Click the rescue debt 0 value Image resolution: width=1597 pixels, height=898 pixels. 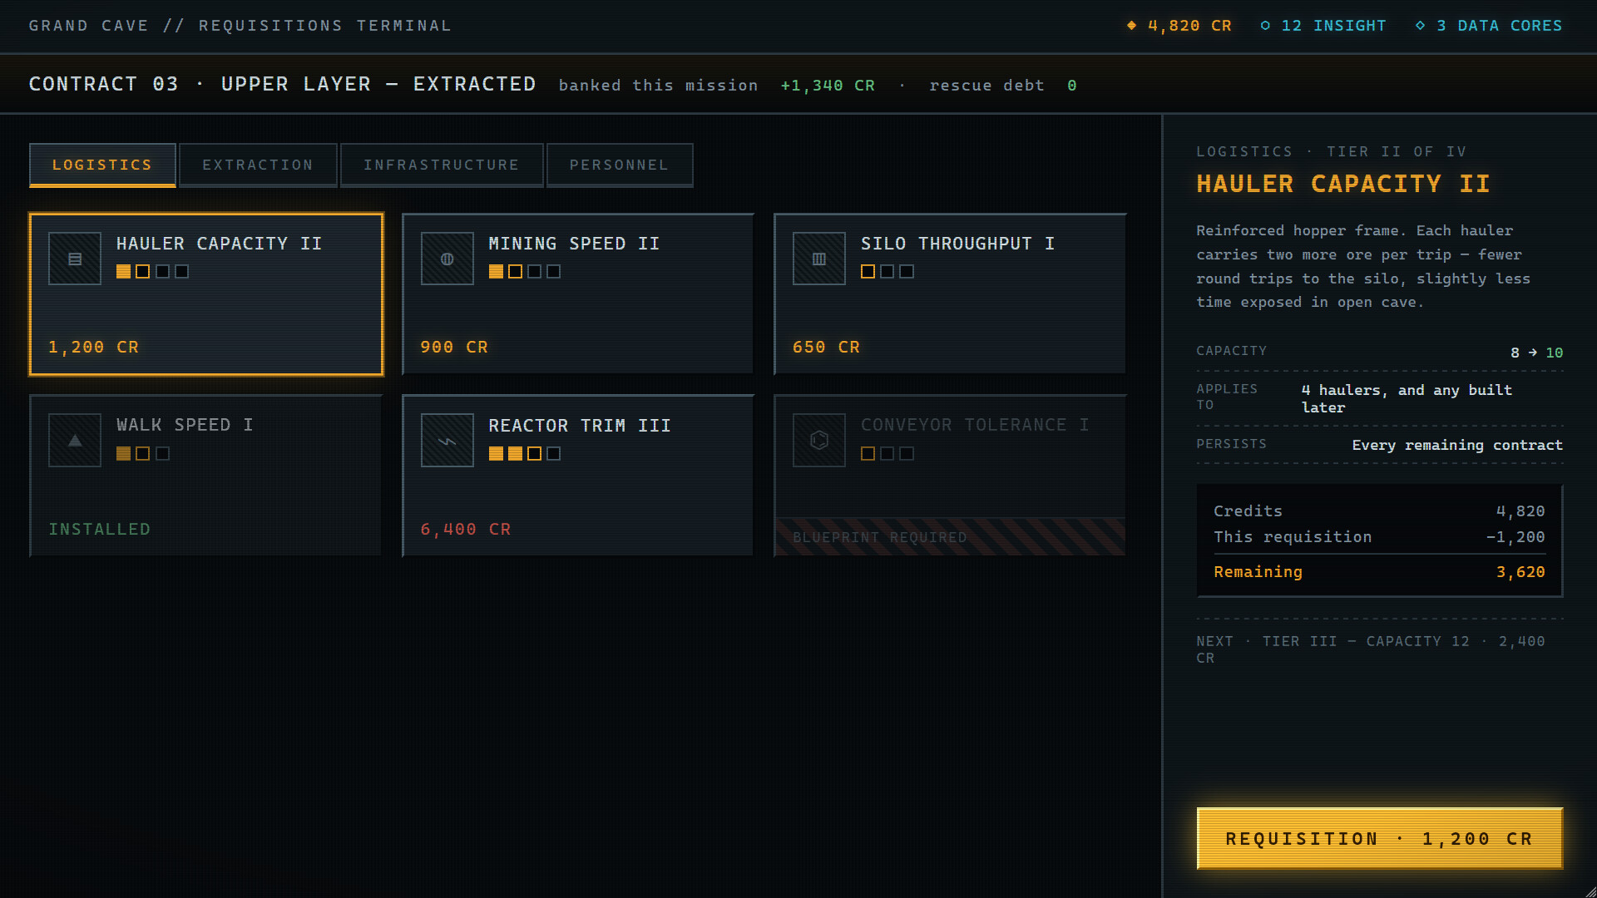(x=1072, y=86)
